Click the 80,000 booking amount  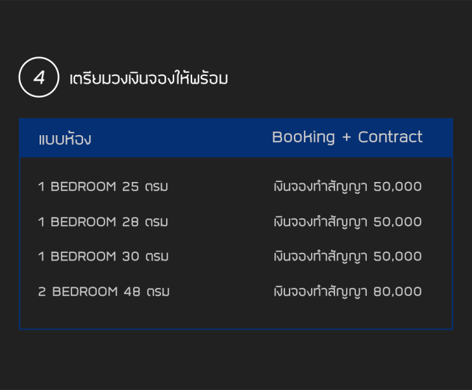click(398, 292)
